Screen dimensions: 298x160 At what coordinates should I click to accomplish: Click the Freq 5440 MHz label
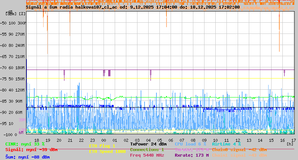147,155
